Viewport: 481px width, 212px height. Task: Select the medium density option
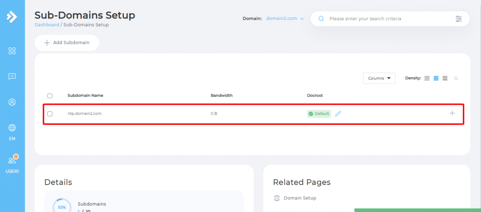436,78
